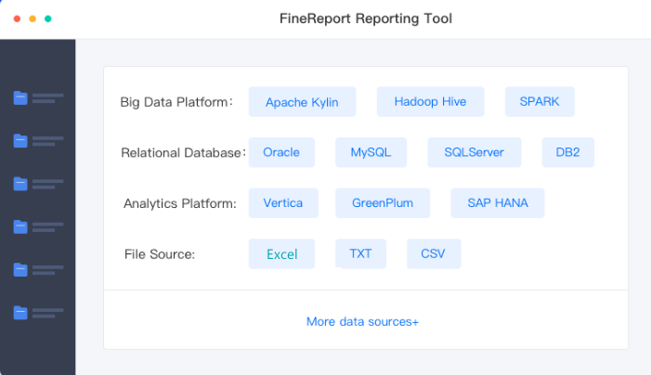Choose the fourth folder icon in sidebar
Viewport: 651px width, 375px height.
pos(20,226)
